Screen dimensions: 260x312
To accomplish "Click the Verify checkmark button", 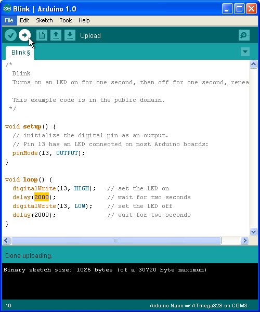I will [x=10, y=35].
